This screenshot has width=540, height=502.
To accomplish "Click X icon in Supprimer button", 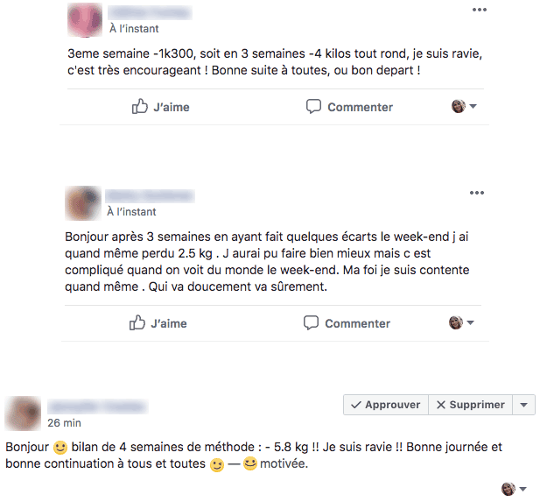I will [x=441, y=405].
